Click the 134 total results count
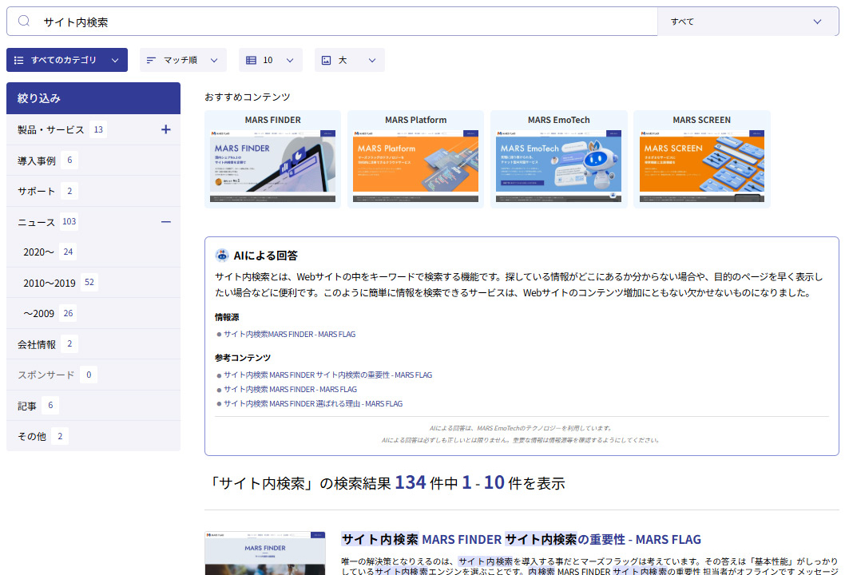Viewport: 845px width, 575px height. [410, 482]
